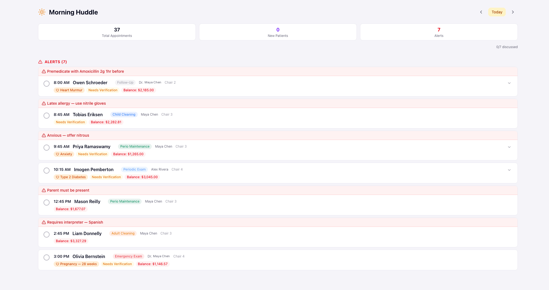Click heart icon in Pregnancy 28 weeks tag
Screen dimensions: 549x290
[x=58, y=264]
